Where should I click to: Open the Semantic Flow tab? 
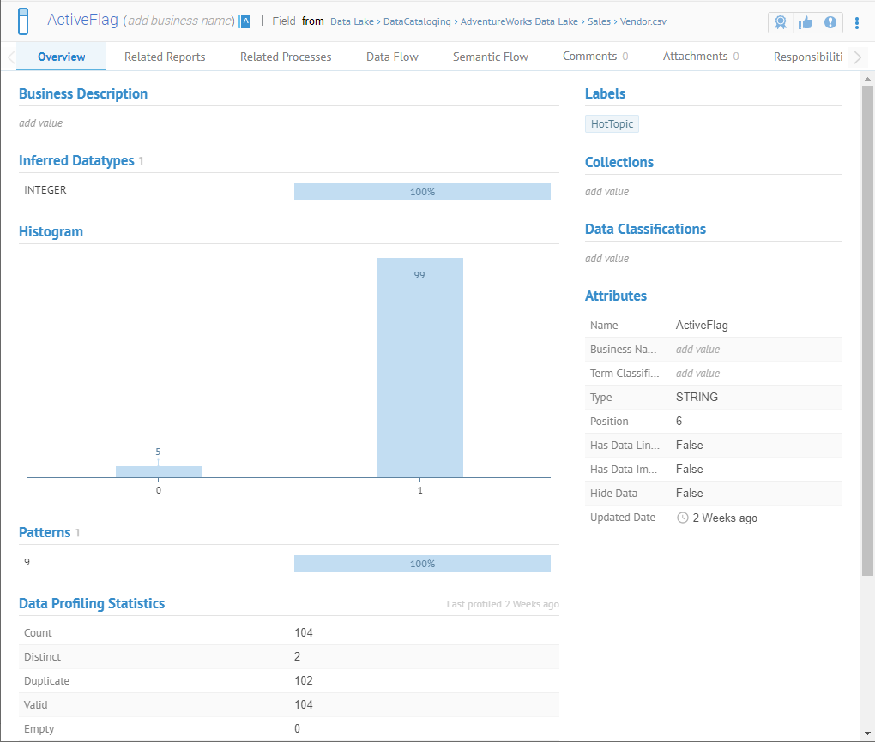point(491,57)
